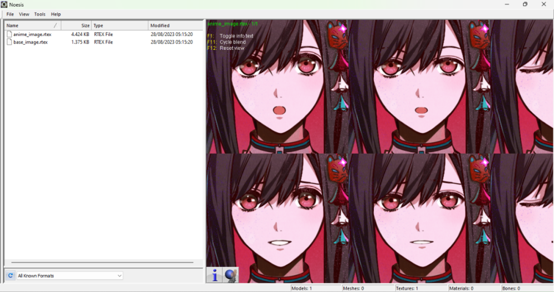Sort file list by Modified column

click(176, 25)
